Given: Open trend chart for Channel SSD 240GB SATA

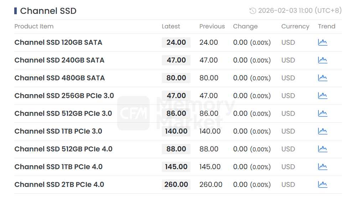Looking at the screenshot, I should [x=322, y=60].
